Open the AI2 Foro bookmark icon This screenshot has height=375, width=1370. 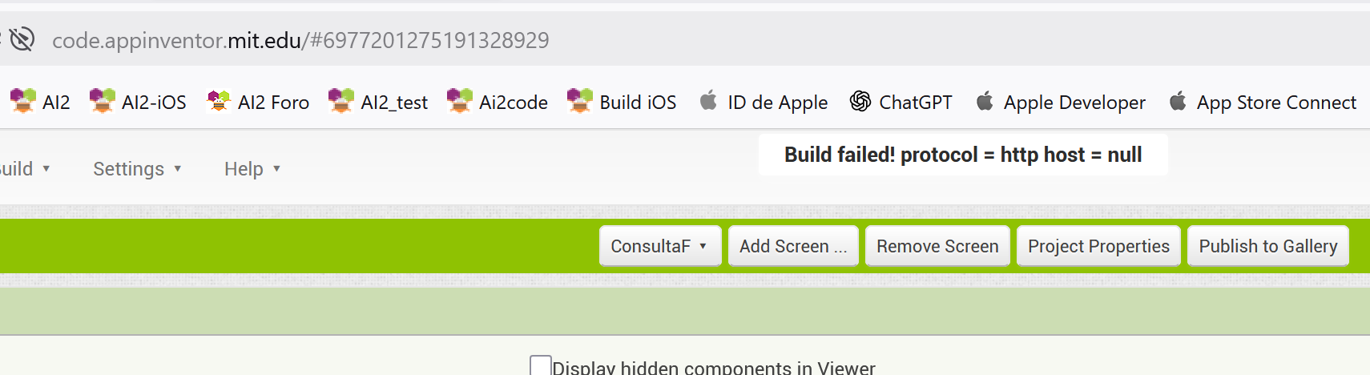pyautogui.click(x=219, y=102)
